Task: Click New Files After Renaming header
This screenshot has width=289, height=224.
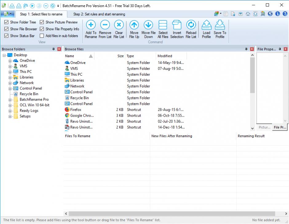Action: pos(193,136)
